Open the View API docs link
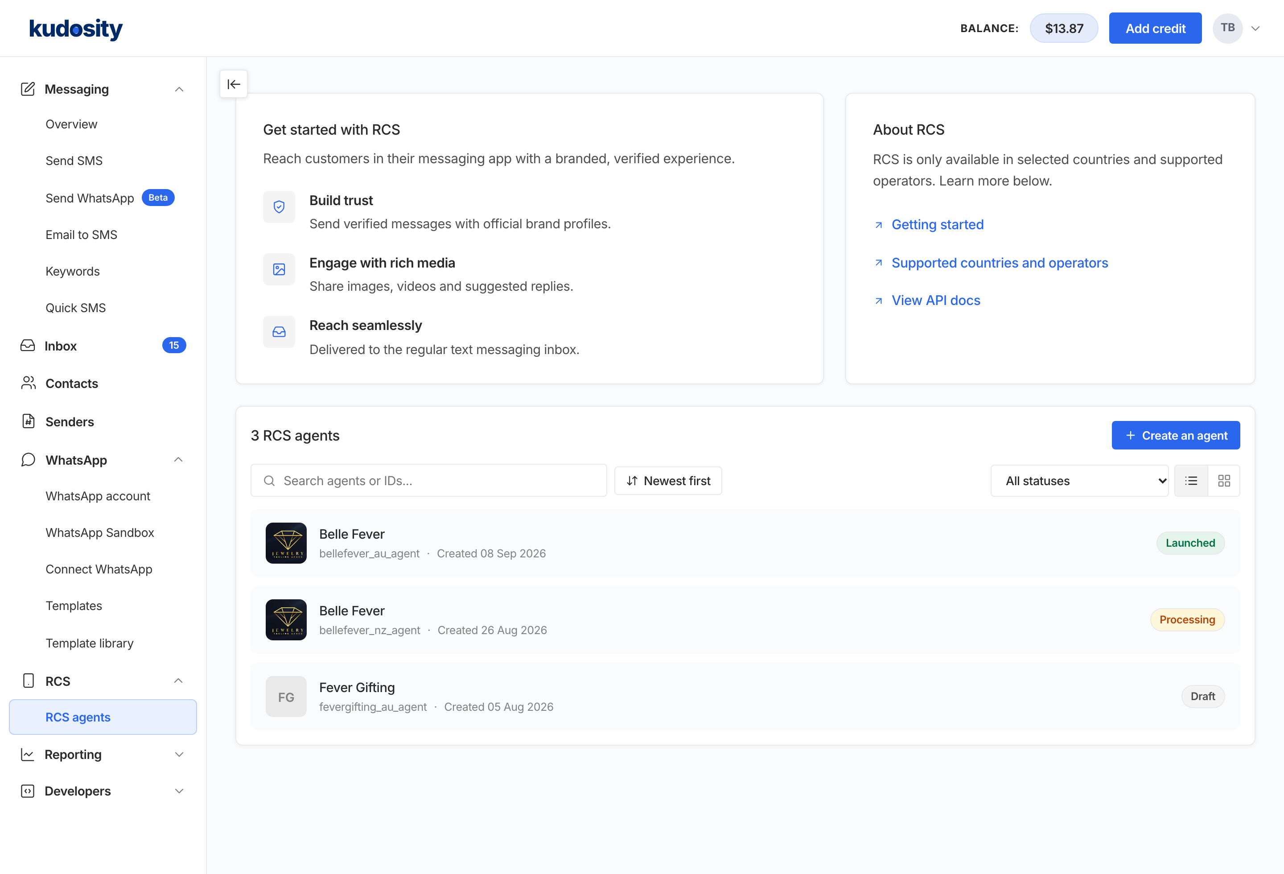 pyautogui.click(x=936, y=301)
